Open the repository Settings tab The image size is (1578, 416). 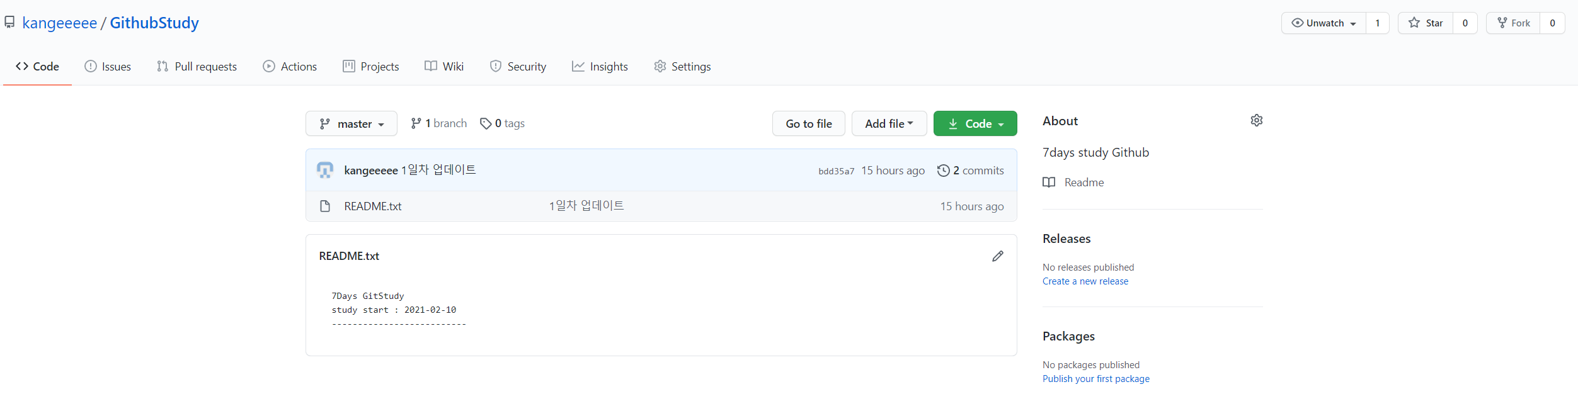(x=682, y=66)
